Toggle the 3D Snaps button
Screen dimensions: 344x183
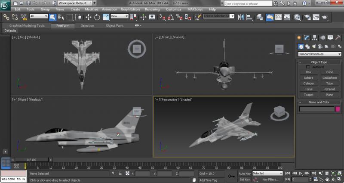[163, 17]
